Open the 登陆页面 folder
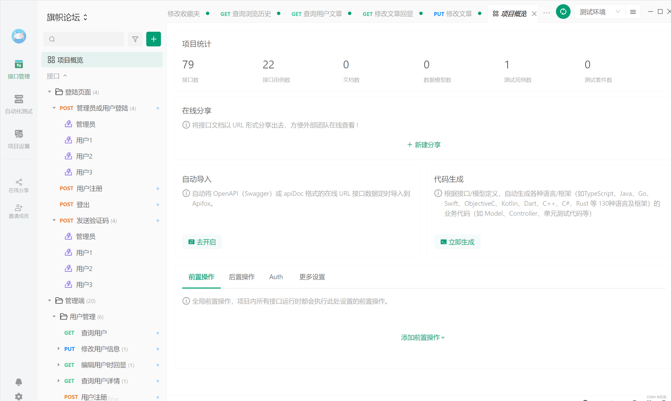Screen dimensions: 671x401 coord(78,92)
